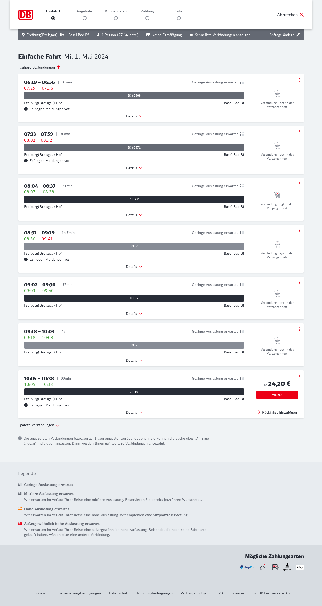
Task: Select the Angebote step circle
Action: pos(85,18)
